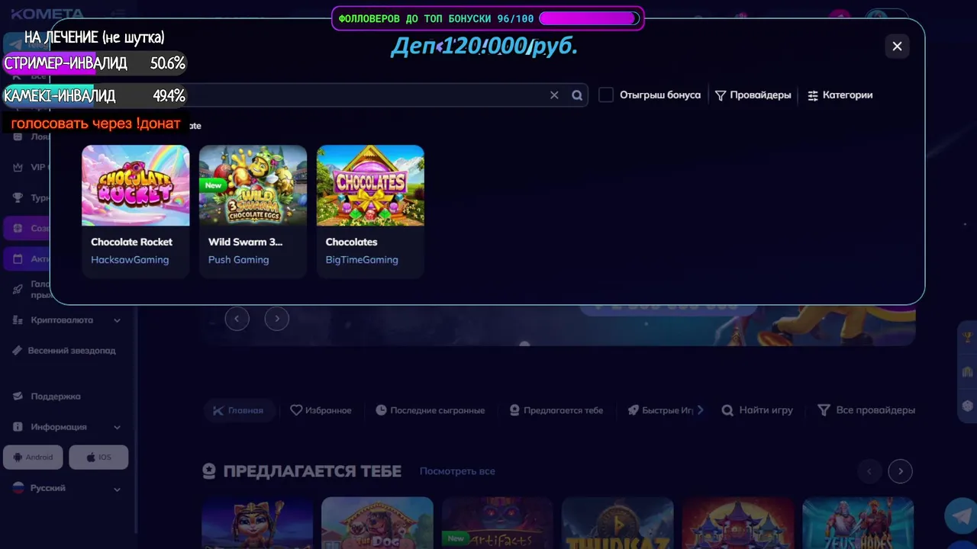
Task: Open the Dog House game card
Action: pyautogui.click(x=377, y=523)
